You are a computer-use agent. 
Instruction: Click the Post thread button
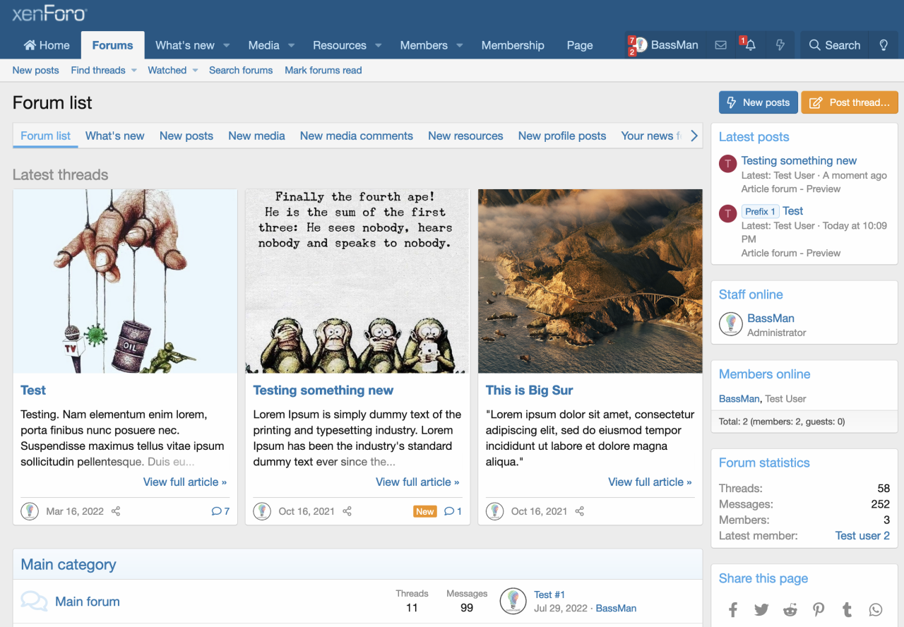coord(849,102)
